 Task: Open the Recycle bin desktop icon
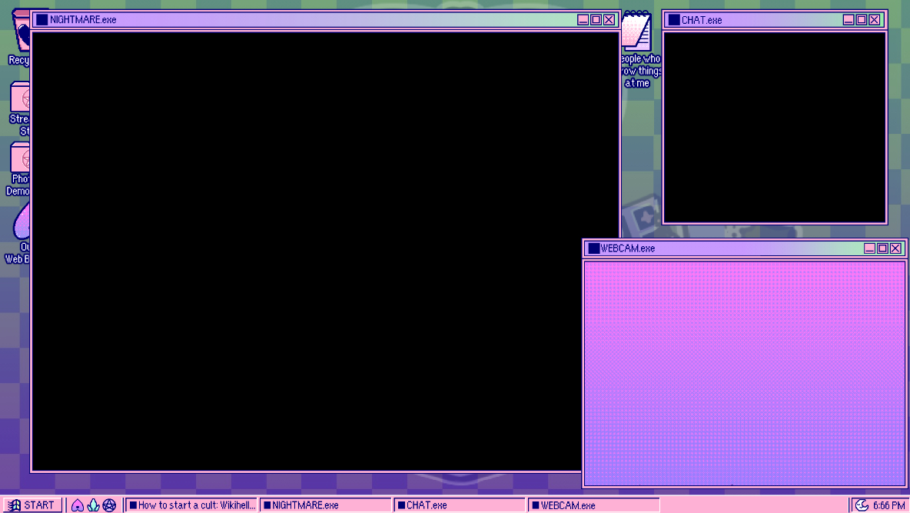tap(21, 38)
